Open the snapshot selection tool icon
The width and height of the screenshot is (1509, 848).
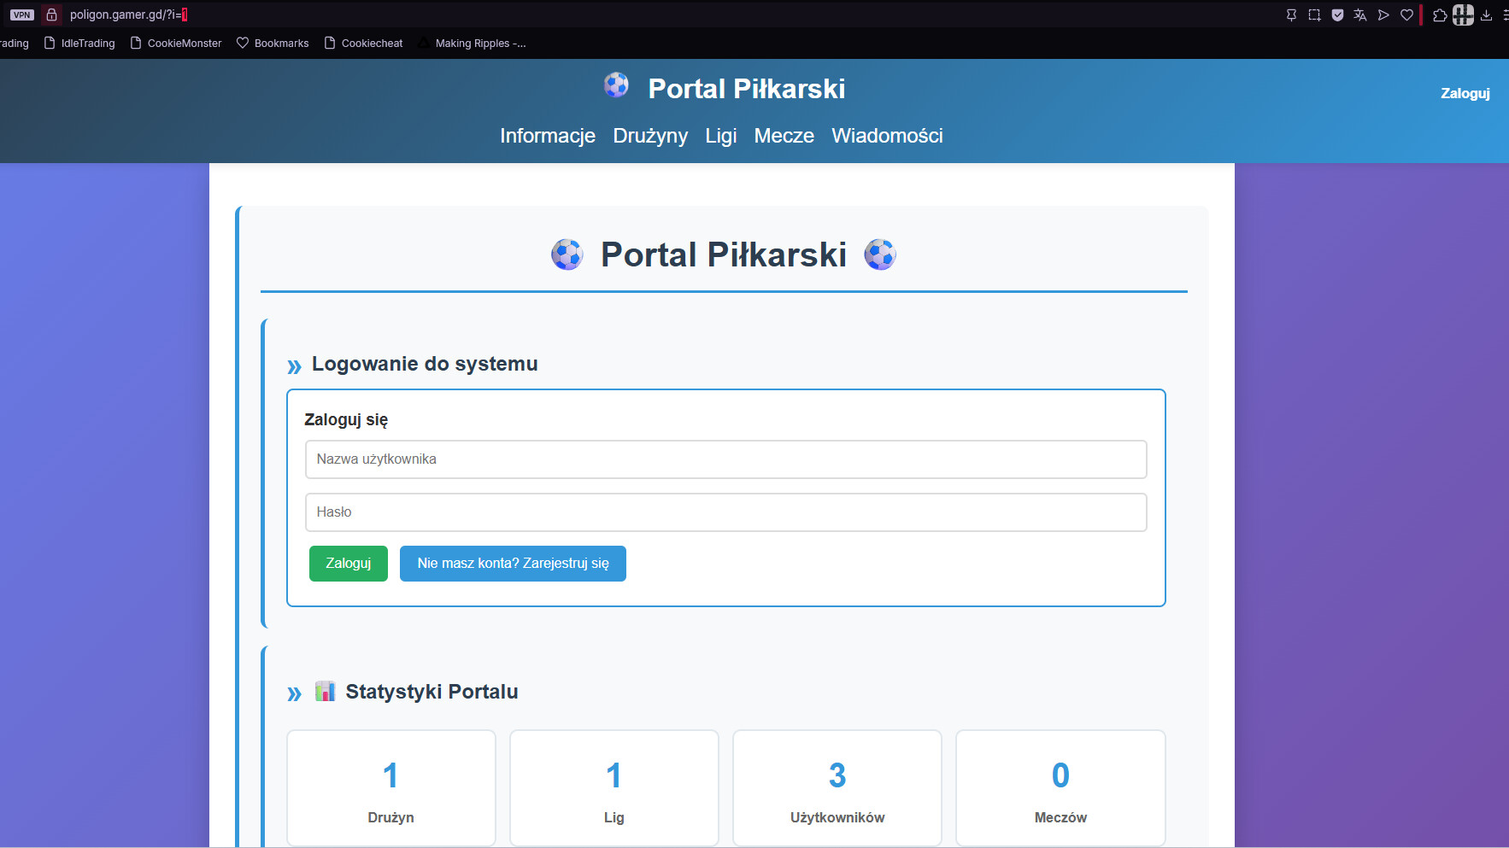1314,15
